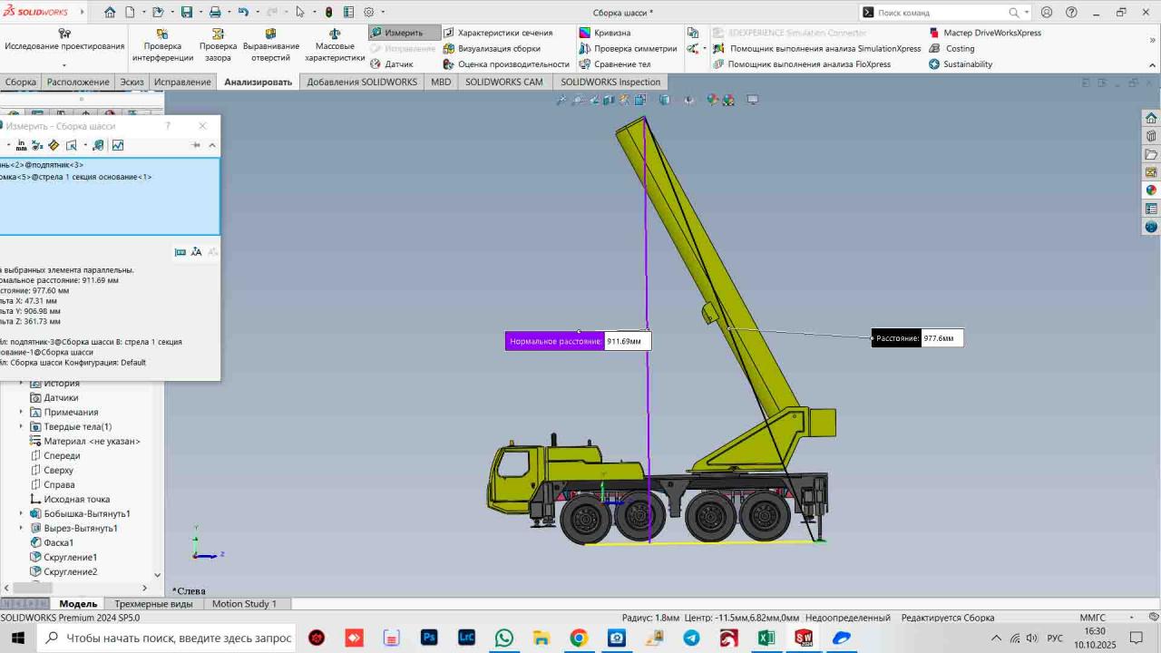Expand the Твердые тела(1) tree folder
Viewport: 1161px width, 653px height.
[x=22, y=426]
